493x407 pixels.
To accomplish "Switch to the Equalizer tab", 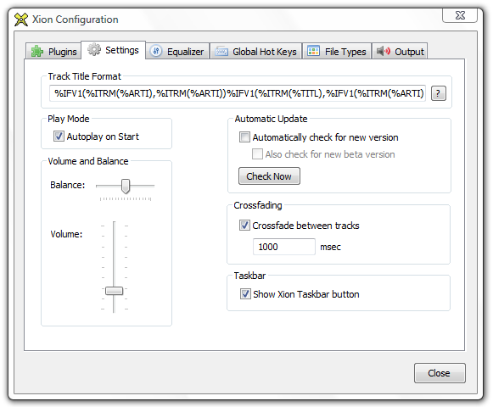I will click(x=177, y=51).
